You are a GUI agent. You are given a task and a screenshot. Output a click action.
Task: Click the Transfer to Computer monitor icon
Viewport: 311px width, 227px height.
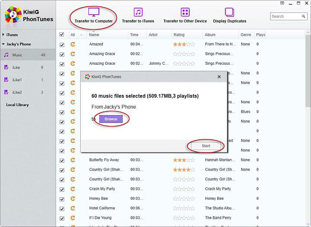94,12
